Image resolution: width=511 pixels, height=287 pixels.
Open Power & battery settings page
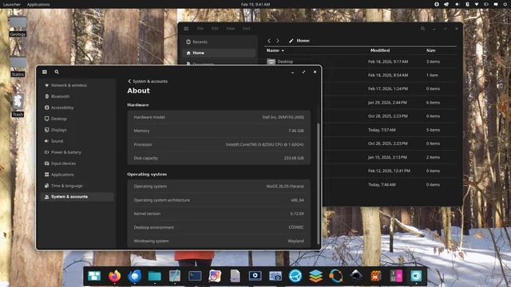click(77, 152)
